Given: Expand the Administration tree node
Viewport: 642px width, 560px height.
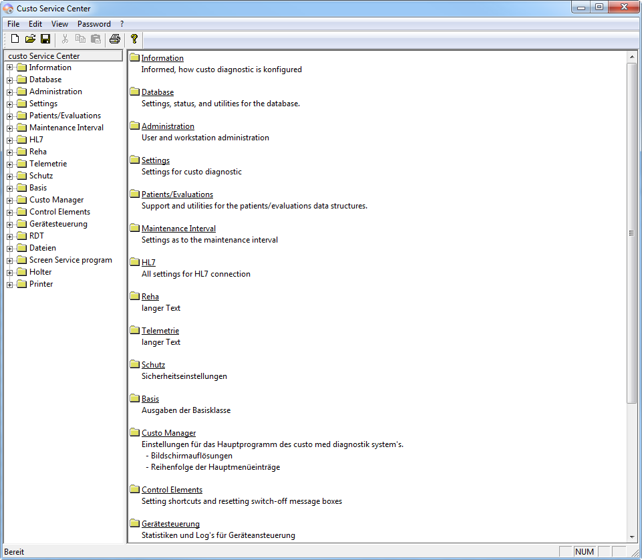Looking at the screenshot, I should [x=10, y=92].
